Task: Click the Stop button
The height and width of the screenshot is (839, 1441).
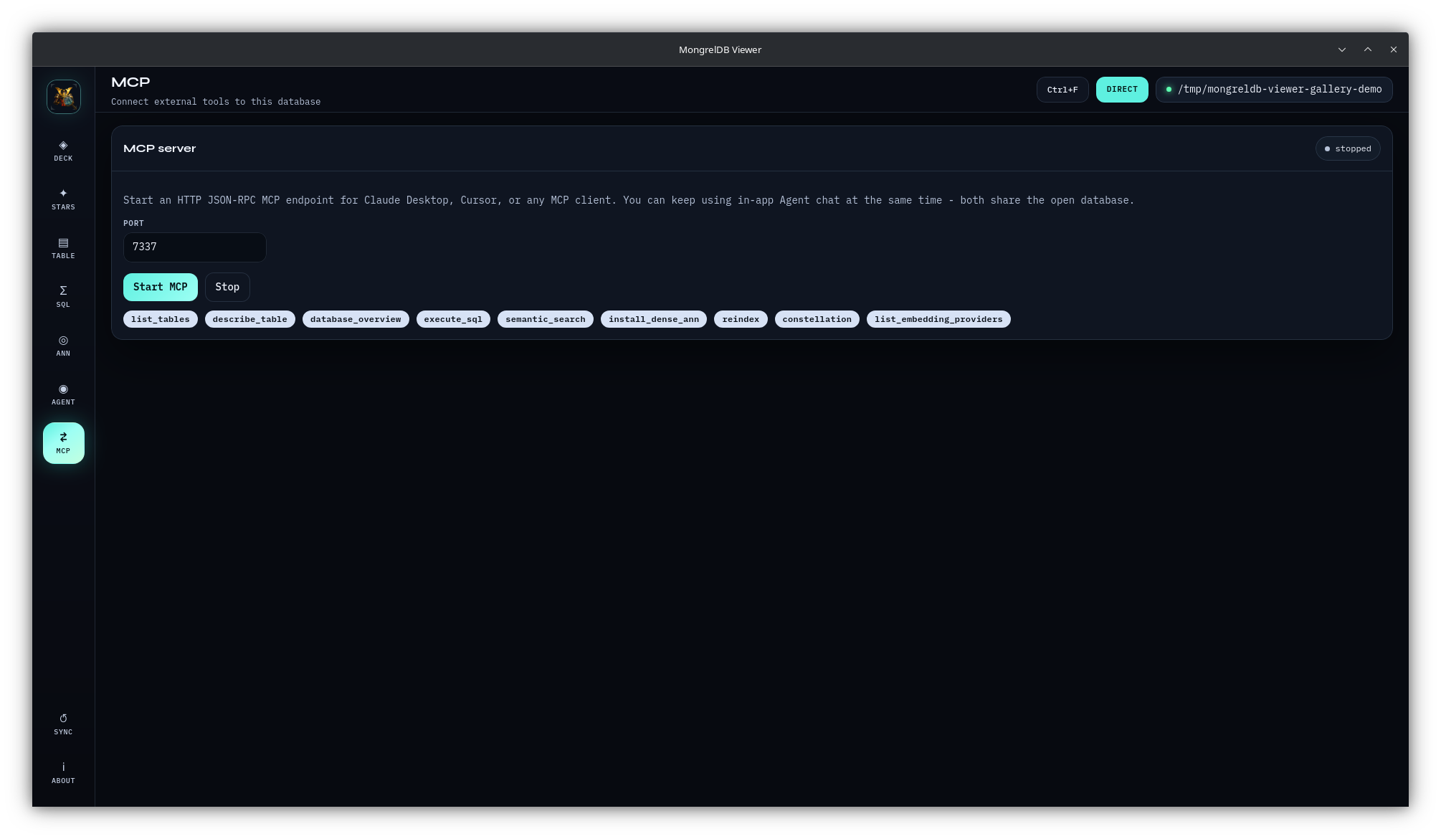Action: [x=227, y=287]
